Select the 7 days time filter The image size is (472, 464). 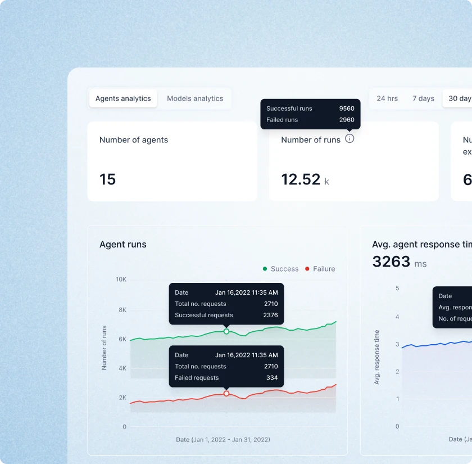pos(423,98)
